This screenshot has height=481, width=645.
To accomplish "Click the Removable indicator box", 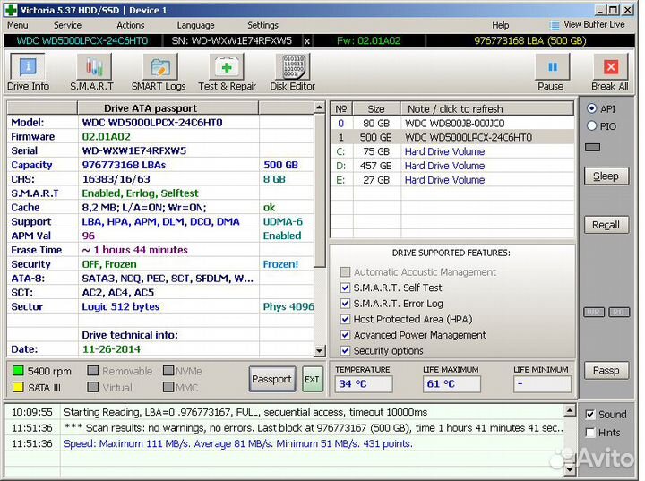I will point(93,371).
